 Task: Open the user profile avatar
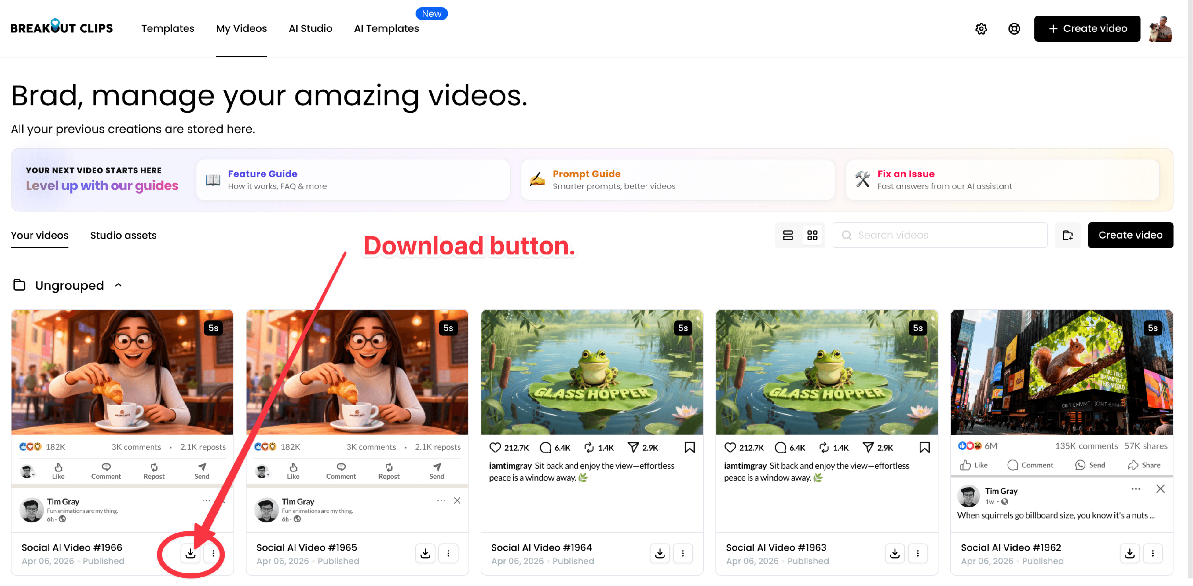pos(1160,29)
